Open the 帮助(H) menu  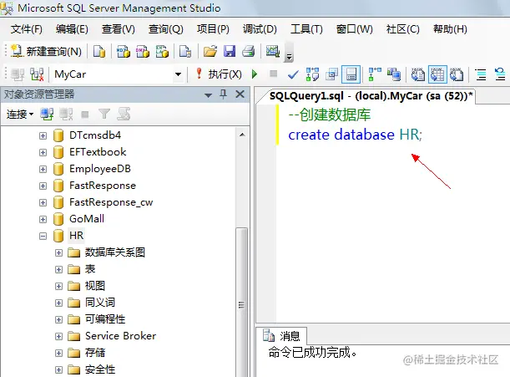coord(450,29)
